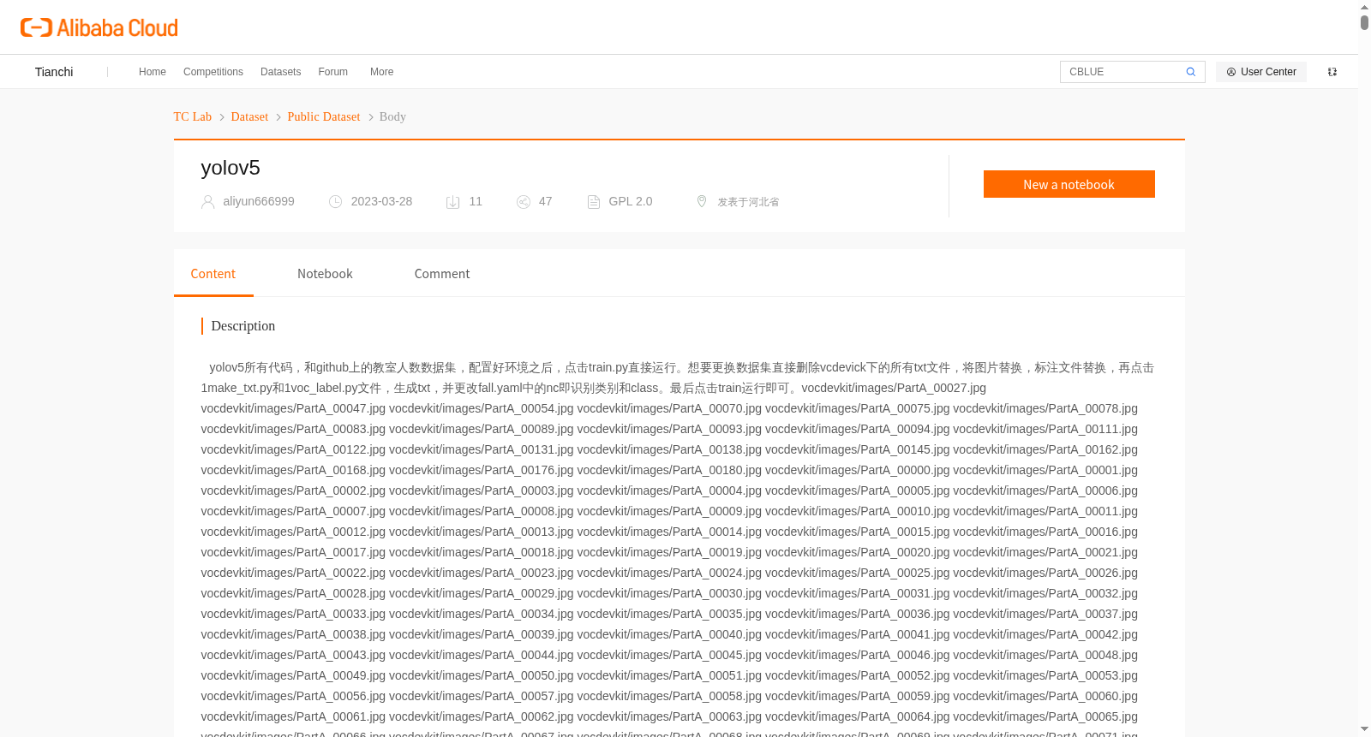Switch to the Notebook tab

(x=325, y=274)
